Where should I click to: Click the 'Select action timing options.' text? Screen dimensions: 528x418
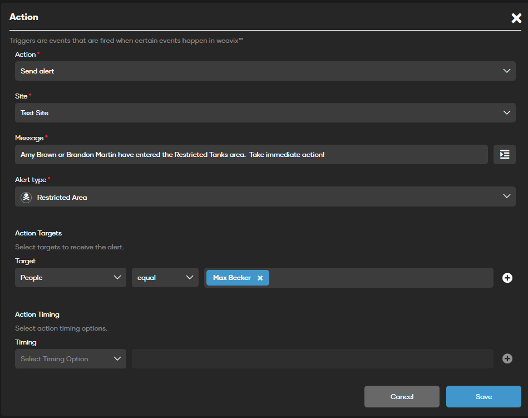point(61,328)
